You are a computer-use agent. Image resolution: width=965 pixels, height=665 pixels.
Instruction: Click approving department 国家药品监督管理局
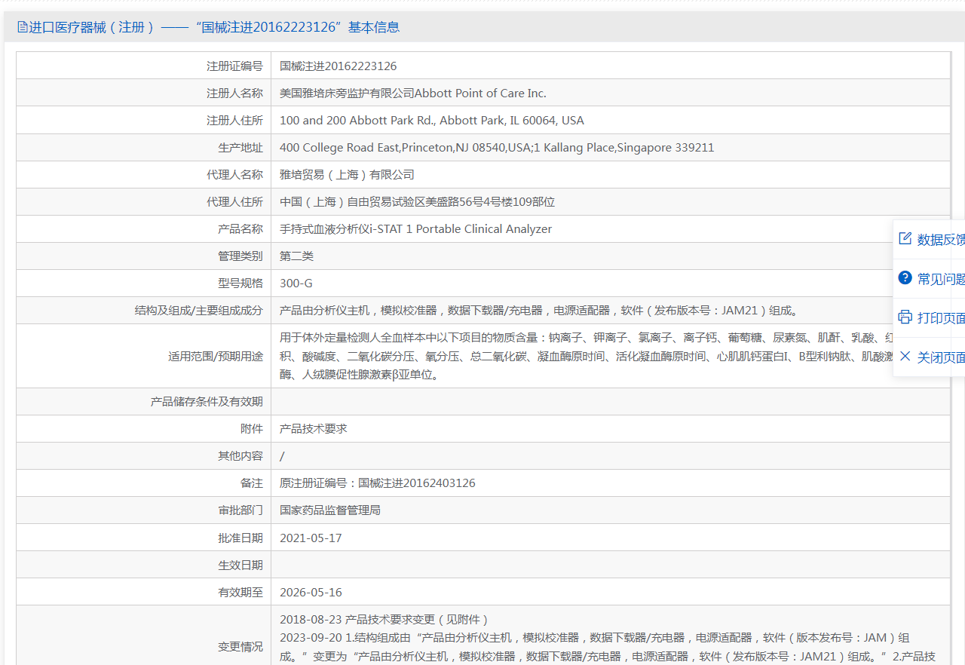pyautogui.click(x=330, y=510)
